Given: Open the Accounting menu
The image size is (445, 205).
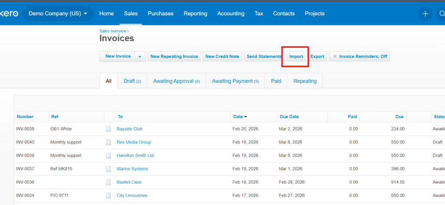Looking at the screenshot, I should point(231,13).
